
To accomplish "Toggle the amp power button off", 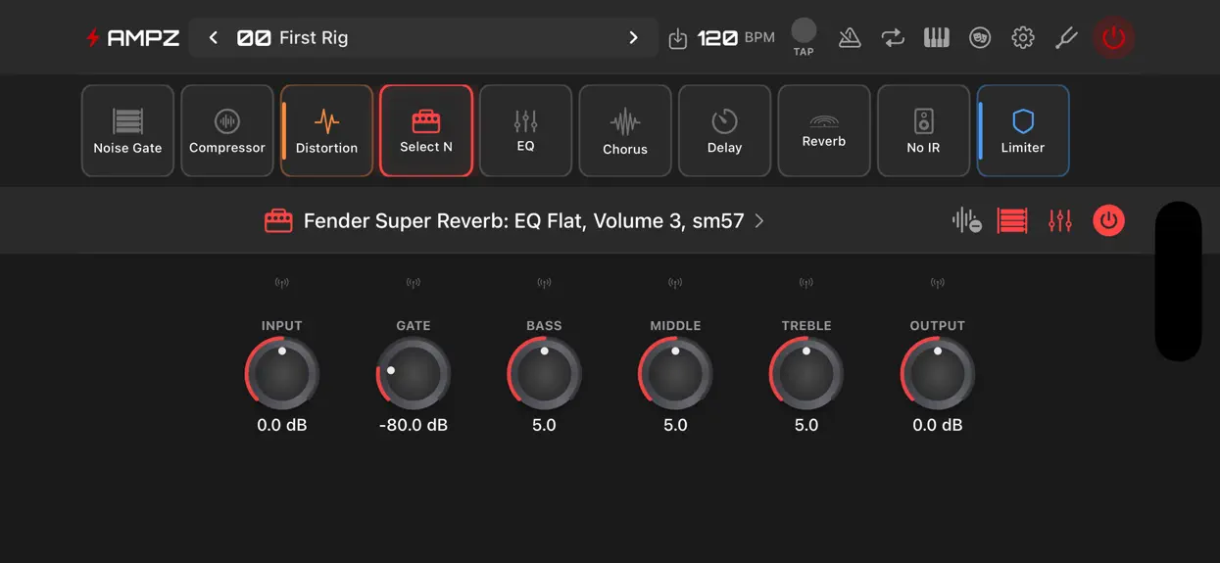I will tap(1108, 220).
